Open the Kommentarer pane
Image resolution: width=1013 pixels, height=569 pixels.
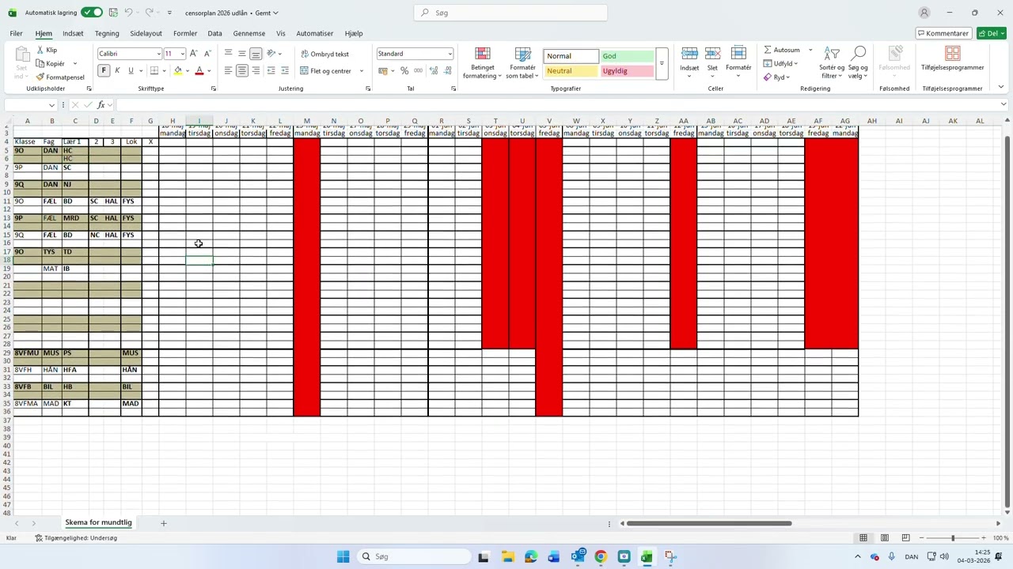[x=943, y=33]
